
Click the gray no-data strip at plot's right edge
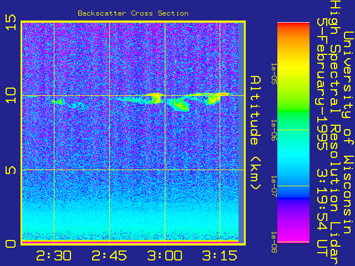(x=241, y=132)
